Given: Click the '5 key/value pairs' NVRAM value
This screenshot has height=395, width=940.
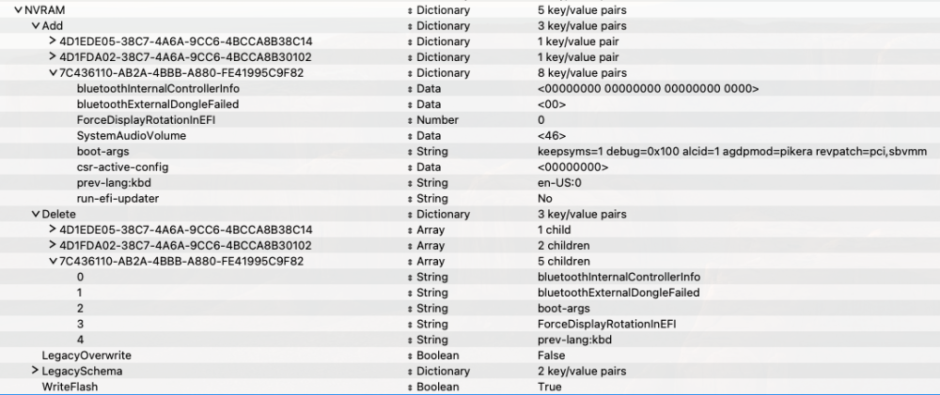Looking at the screenshot, I should coord(582,10).
